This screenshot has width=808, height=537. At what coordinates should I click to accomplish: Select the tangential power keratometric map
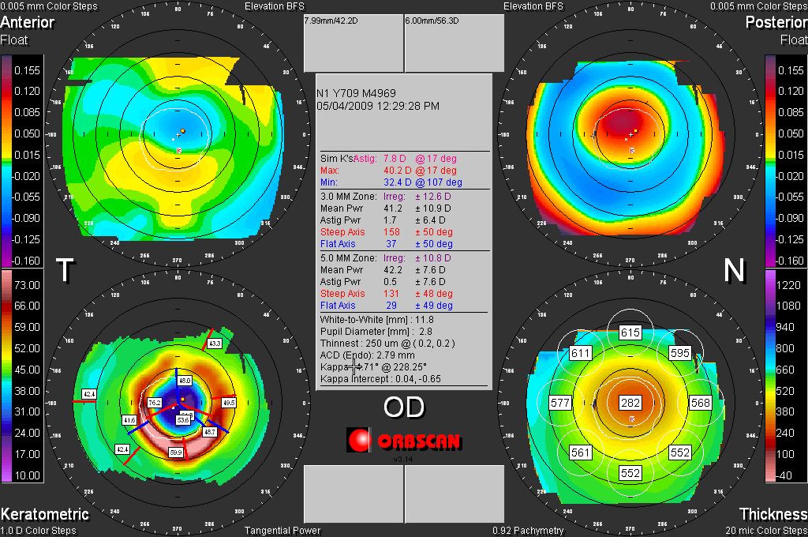point(177,403)
